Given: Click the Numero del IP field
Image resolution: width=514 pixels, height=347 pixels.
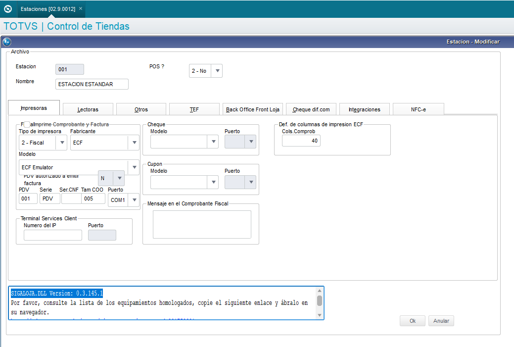Looking at the screenshot, I should coord(53,235).
